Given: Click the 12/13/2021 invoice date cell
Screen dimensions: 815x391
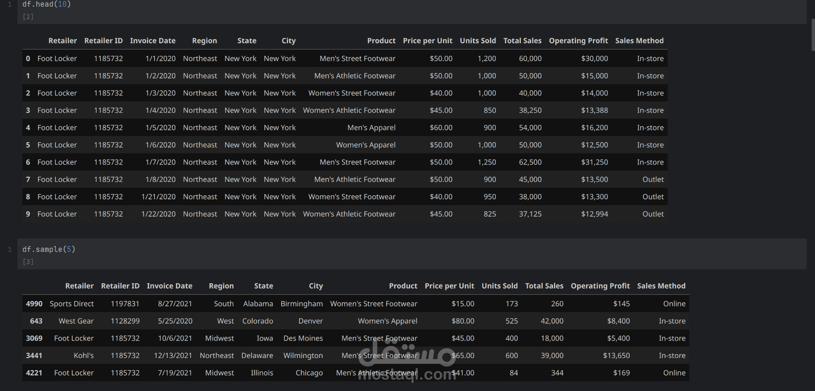Looking at the screenshot, I should (x=173, y=355).
